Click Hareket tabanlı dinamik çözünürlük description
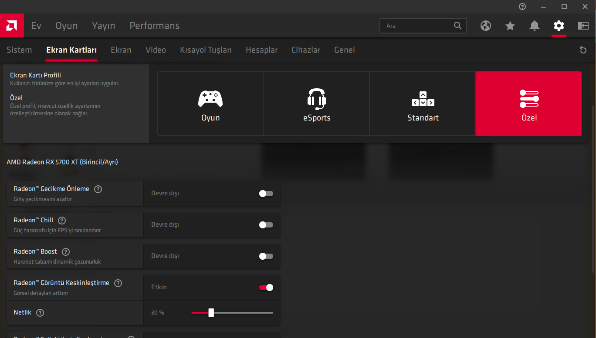Image resolution: width=596 pixels, height=338 pixels. click(x=58, y=262)
